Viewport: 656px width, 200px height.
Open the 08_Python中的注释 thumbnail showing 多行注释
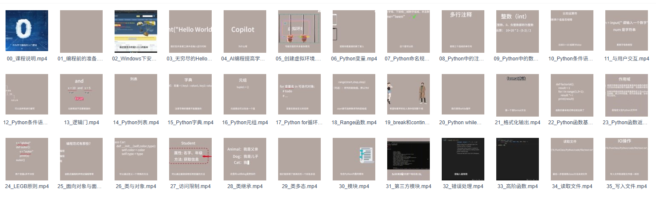pos(463,31)
